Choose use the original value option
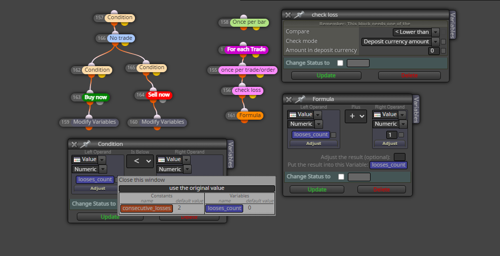Screen dimensions: 500x256 (197, 188)
